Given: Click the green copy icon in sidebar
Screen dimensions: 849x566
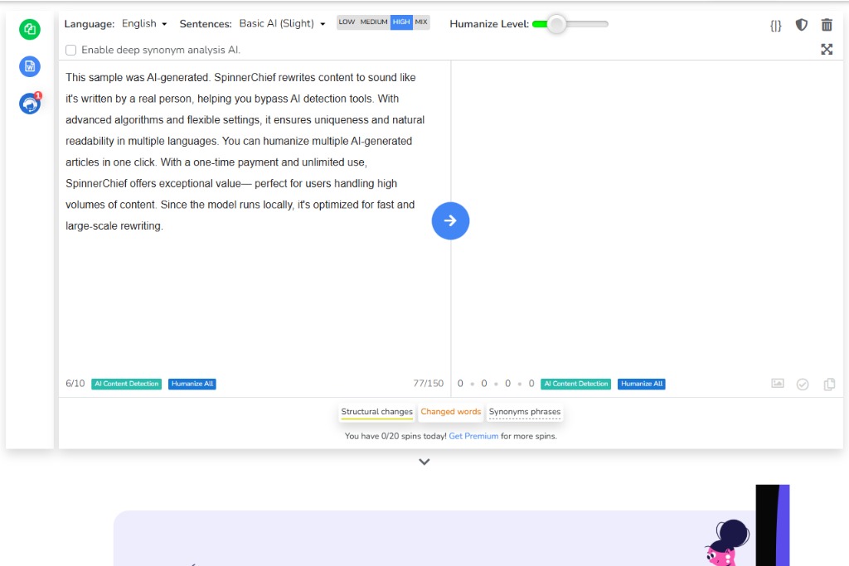Looking at the screenshot, I should (x=30, y=30).
